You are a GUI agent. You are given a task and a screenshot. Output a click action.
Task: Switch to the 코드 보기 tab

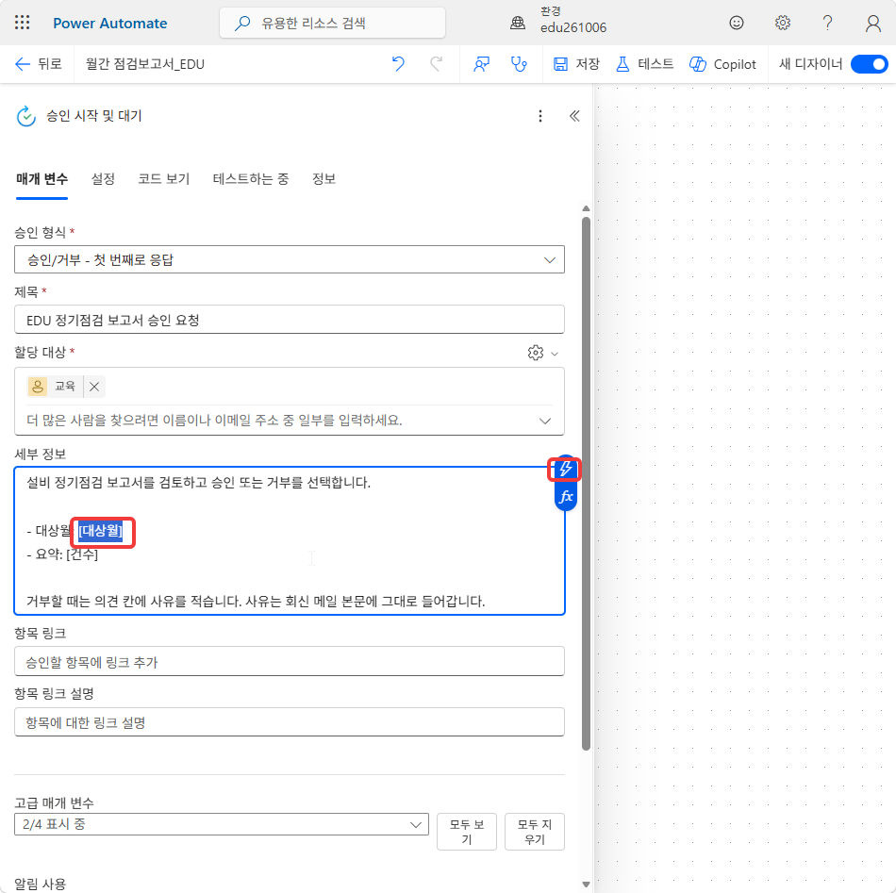[x=163, y=179]
